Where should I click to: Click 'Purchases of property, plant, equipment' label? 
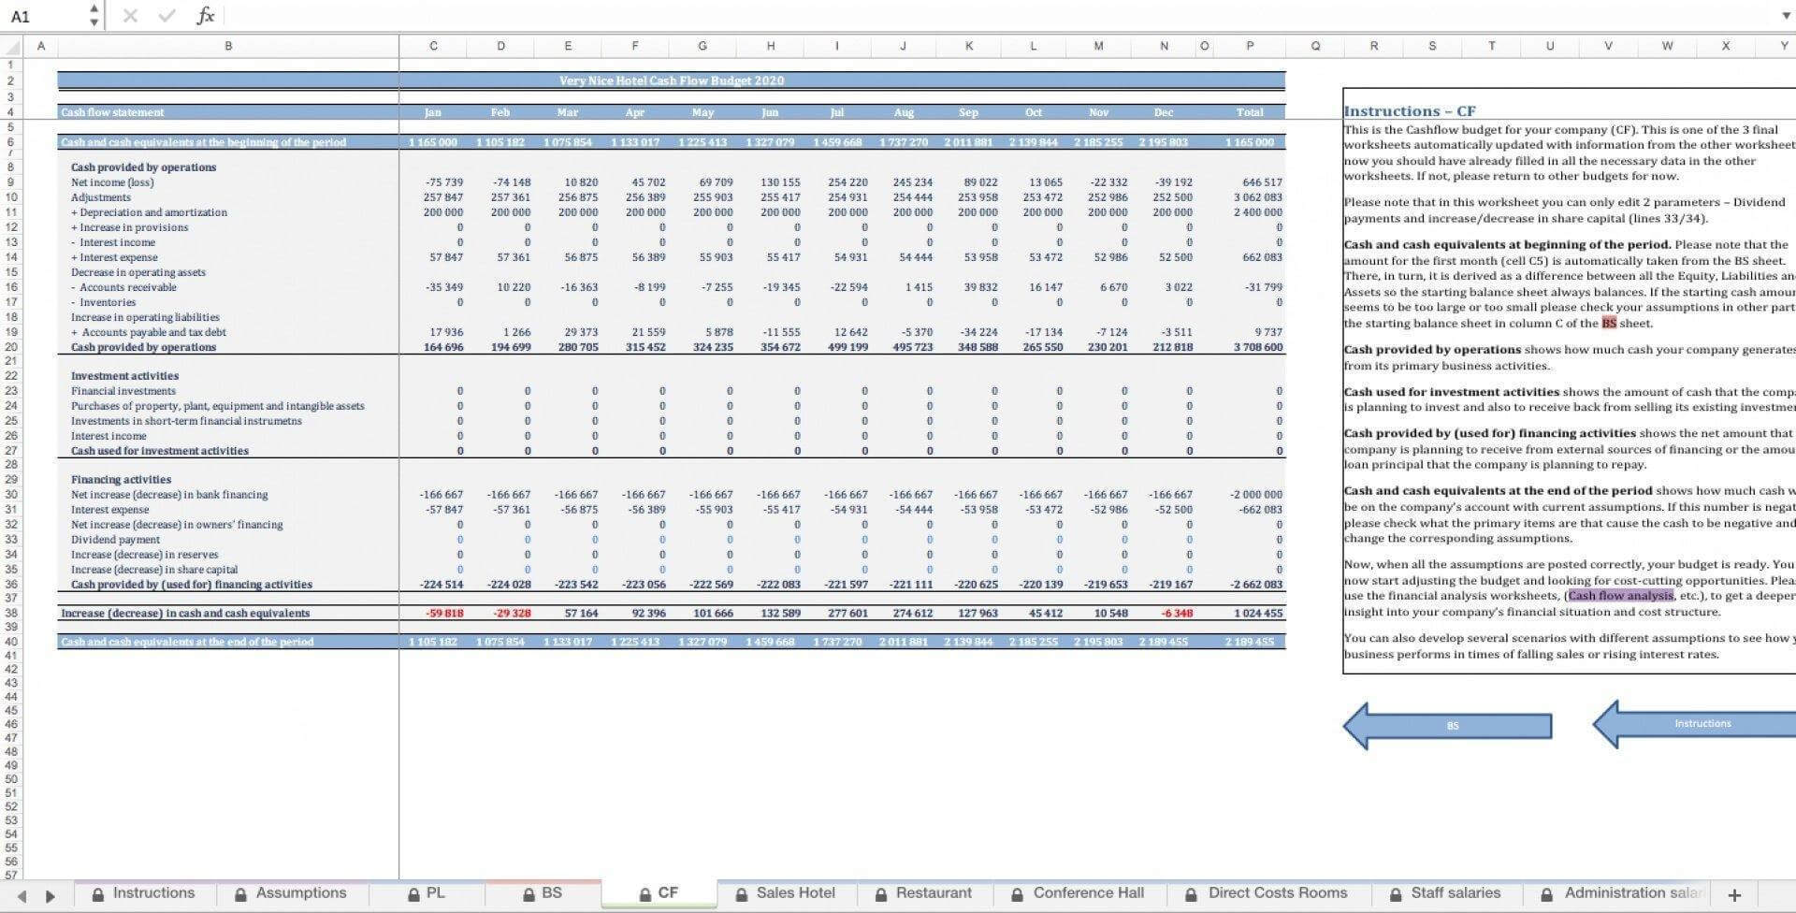coord(218,406)
